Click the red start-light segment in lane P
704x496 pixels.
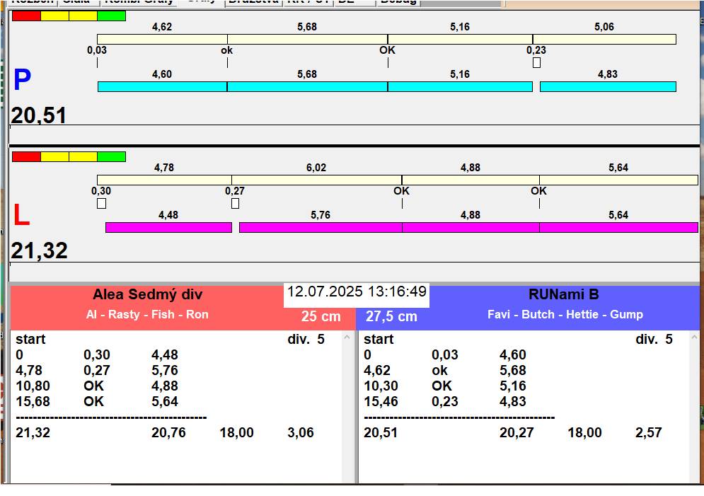pyautogui.click(x=26, y=16)
